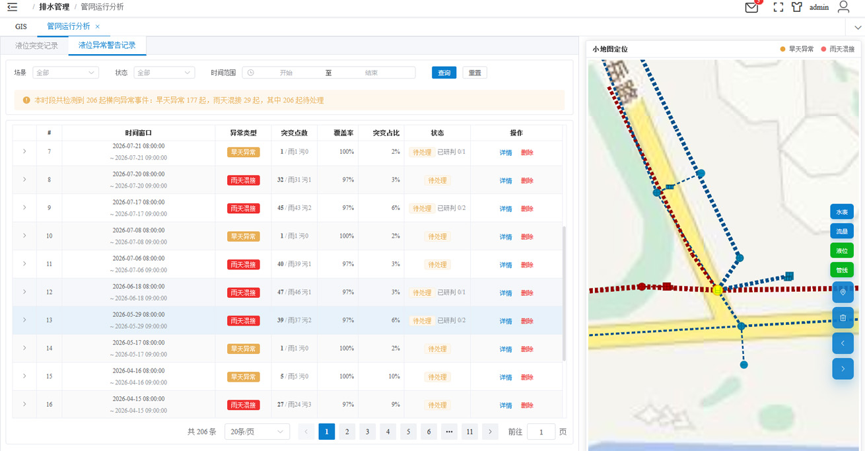
Task: Click the right arrow map button
Action: 843,368
